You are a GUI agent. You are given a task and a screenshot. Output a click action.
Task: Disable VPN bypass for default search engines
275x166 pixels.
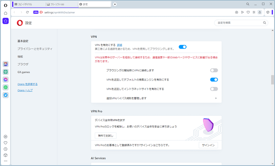pos(214,80)
